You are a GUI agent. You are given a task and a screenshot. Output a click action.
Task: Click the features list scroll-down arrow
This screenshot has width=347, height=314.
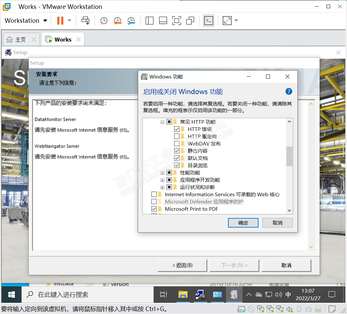289,210
